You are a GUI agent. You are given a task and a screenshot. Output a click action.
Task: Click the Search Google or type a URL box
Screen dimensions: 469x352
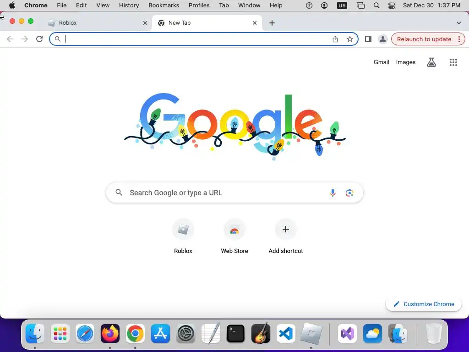[x=234, y=192]
